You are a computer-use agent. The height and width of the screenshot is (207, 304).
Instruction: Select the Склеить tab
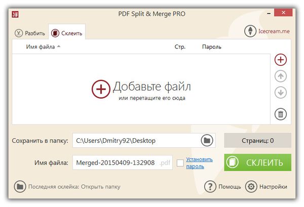[67, 33]
